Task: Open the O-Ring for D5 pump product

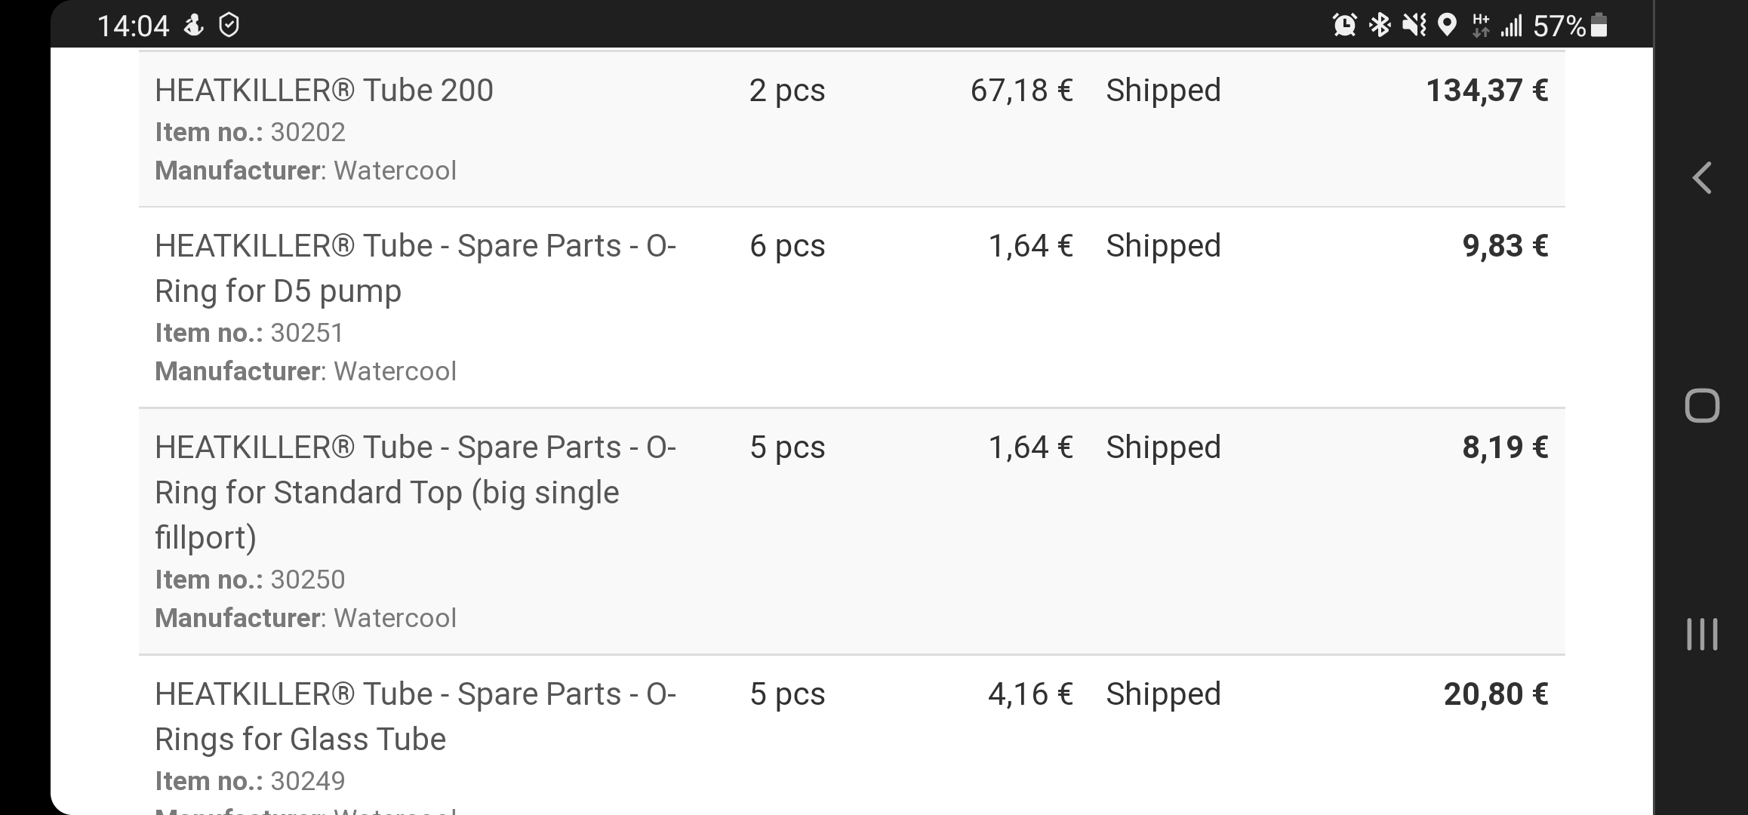Action: pyautogui.click(x=415, y=268)
